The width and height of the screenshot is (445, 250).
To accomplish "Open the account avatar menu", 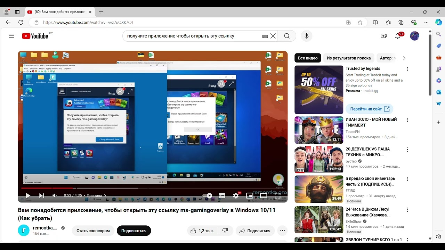I will [x=414, y=36].
